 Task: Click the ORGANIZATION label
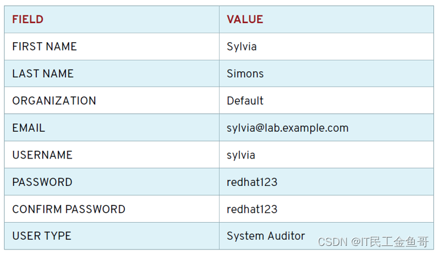tap(54, 100)
